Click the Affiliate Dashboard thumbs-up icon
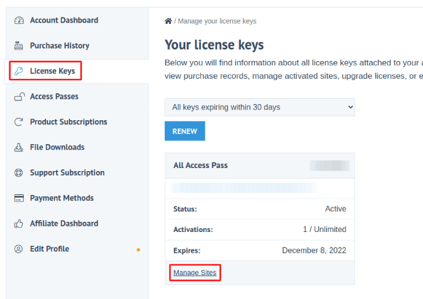Image resolution: width=423 pixels, height=299 pixels. pyautogui.click(x=19, y=224)
